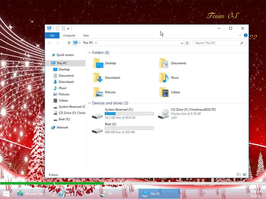Select the Desktop folder icon
Viewport: 266px width, 199px height.
click(x=98, y=63)
